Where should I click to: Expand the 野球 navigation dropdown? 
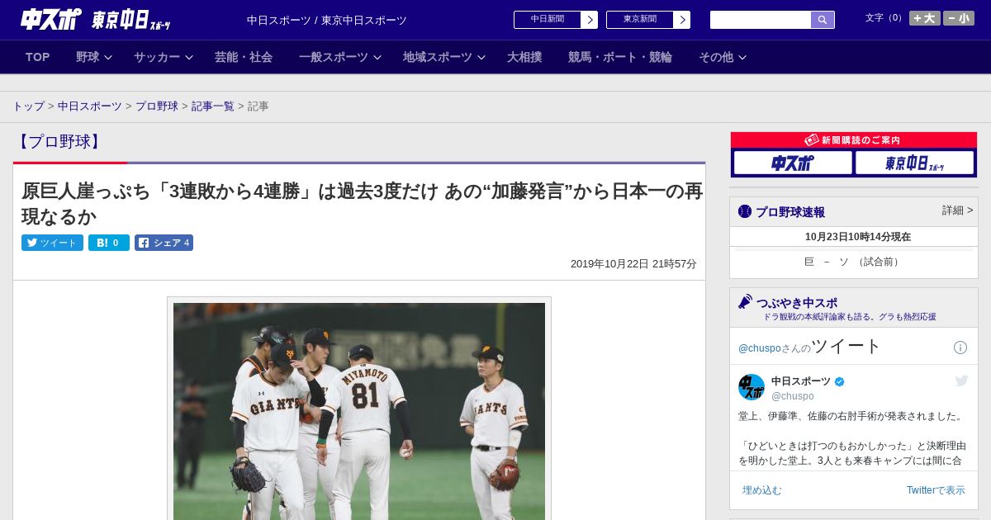point(94,57)
